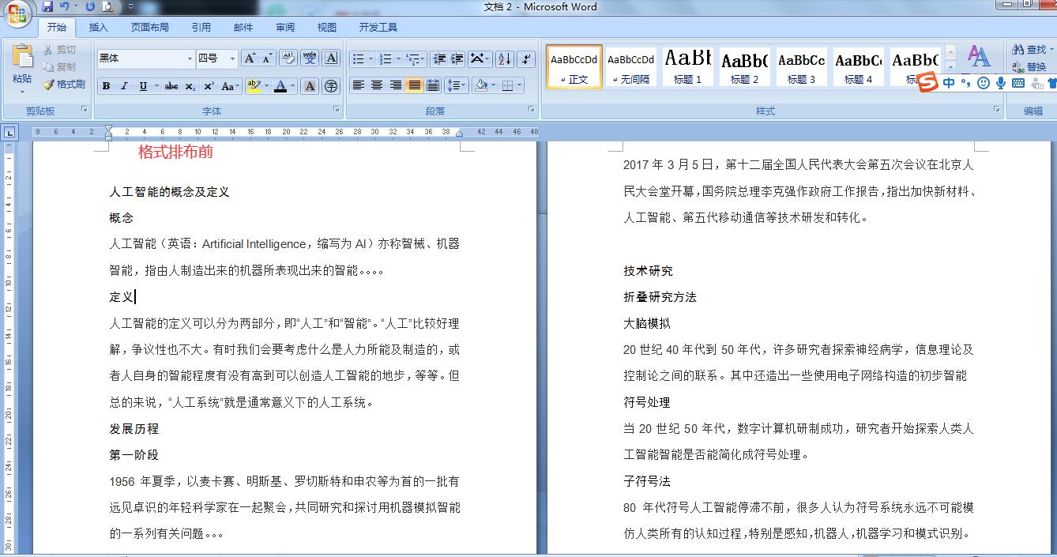Click the Clear Formatting eraser icon
The height and width of the screenshot is (557, 1057).
[288, 58]
